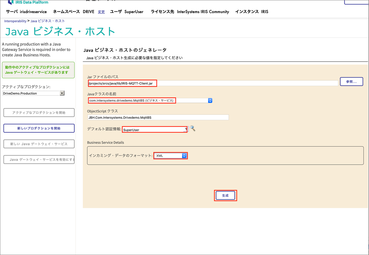Image resolution: width=369 pixels, height=255 pixels.
Task: Click the large Java ビジネス・ホスト page title
Action: (x=60, y=31)
